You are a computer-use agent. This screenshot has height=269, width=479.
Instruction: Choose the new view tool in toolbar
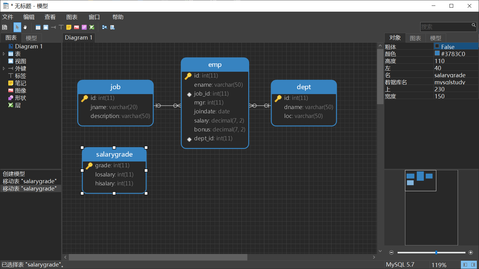click(46, 27)
